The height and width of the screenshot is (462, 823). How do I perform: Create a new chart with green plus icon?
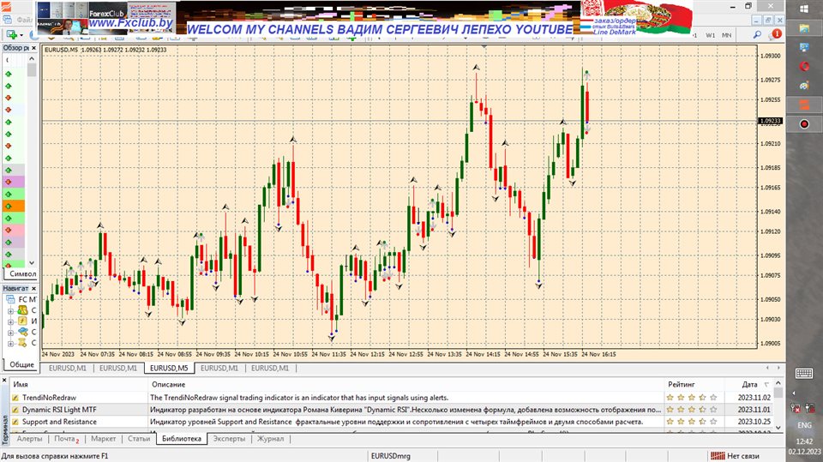click(x=10, y=34)
